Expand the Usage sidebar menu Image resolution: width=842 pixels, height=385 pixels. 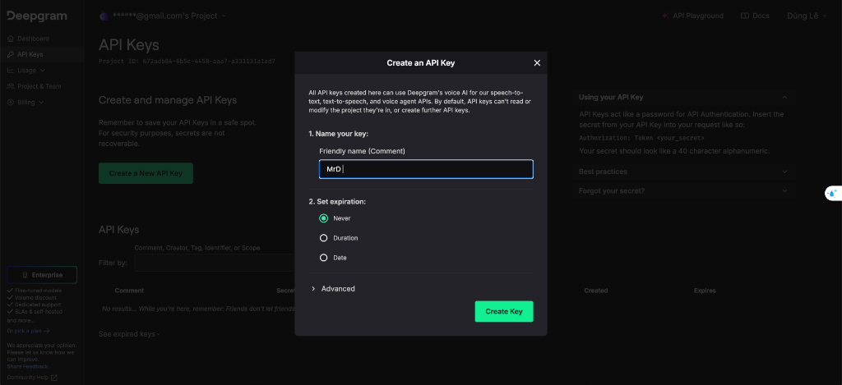27,71
